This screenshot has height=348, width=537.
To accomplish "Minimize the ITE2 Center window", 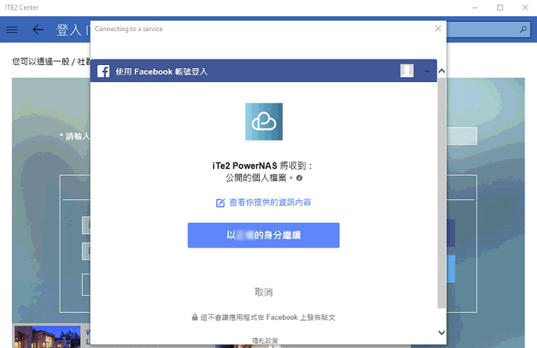I will pos(475,7).
